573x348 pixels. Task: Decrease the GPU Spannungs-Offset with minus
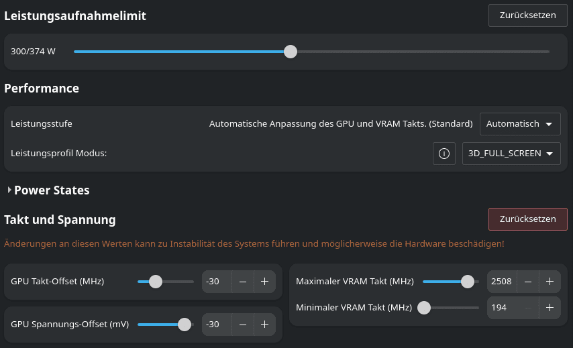[243, 325]
